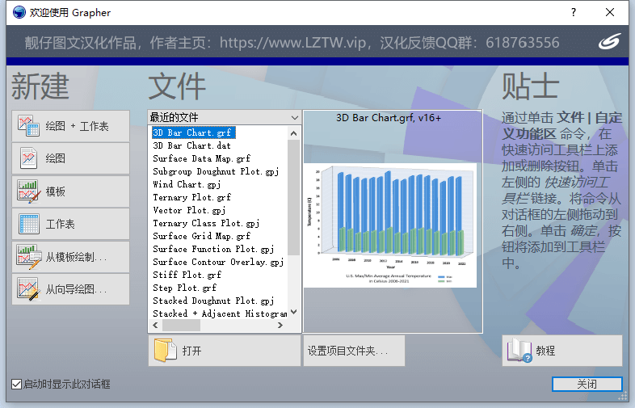Click the vertical scrollbar thumb in file list
Screen dimensions: 635x408
coord(294,197)
